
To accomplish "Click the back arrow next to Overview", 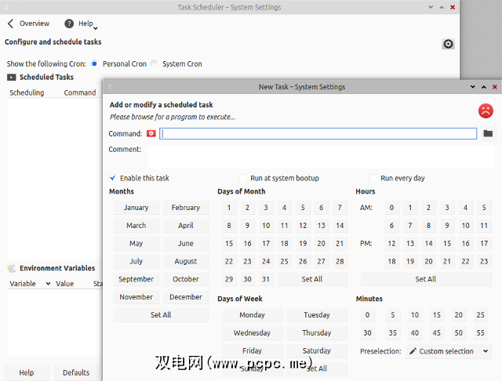I will click(x=10, y=24).
